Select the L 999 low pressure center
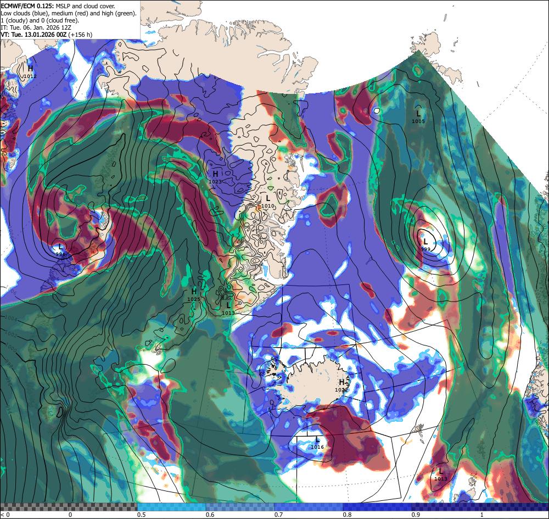Image resolution: width=549 pixels, height=519 pixels. [x=425, y=244]
